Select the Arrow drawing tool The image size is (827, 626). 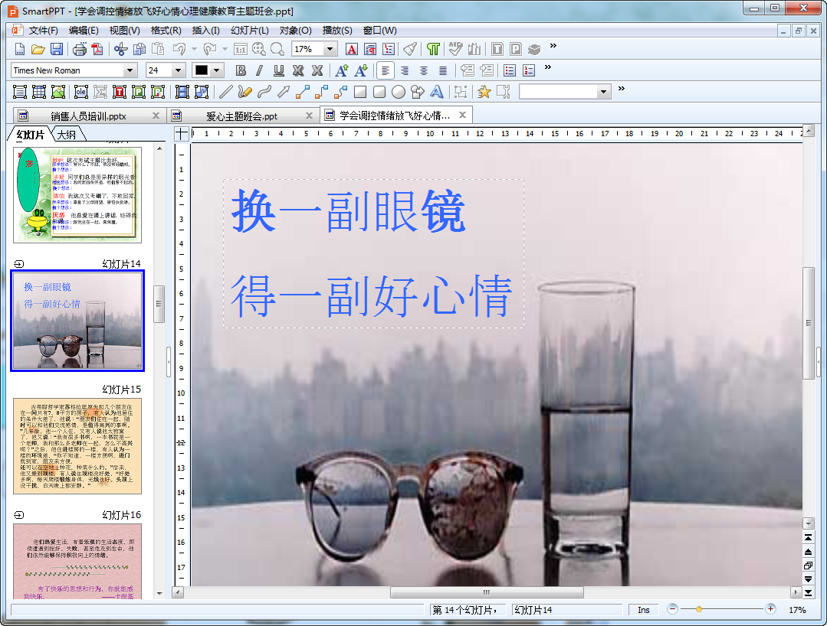(x=284, y=92)
